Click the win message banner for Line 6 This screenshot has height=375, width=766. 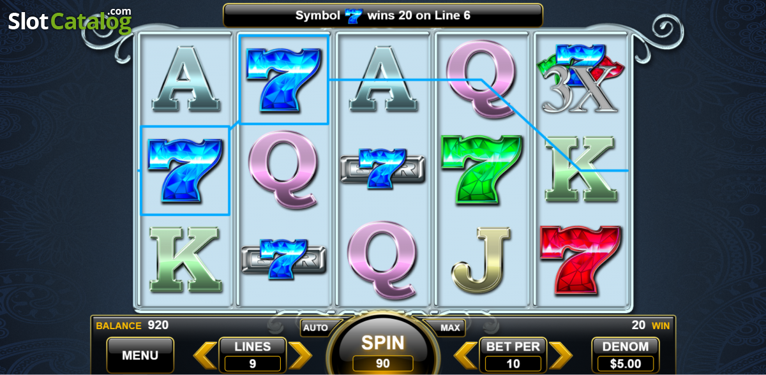pos(383,15)
